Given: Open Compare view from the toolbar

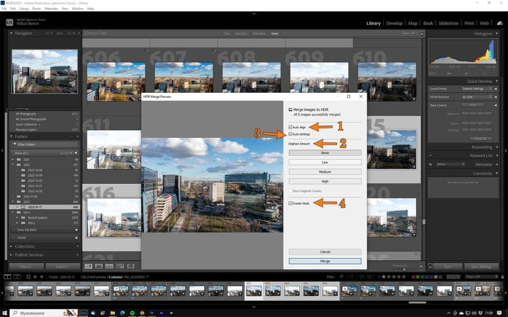Looking at the screenshot, I should click(110, 266).
